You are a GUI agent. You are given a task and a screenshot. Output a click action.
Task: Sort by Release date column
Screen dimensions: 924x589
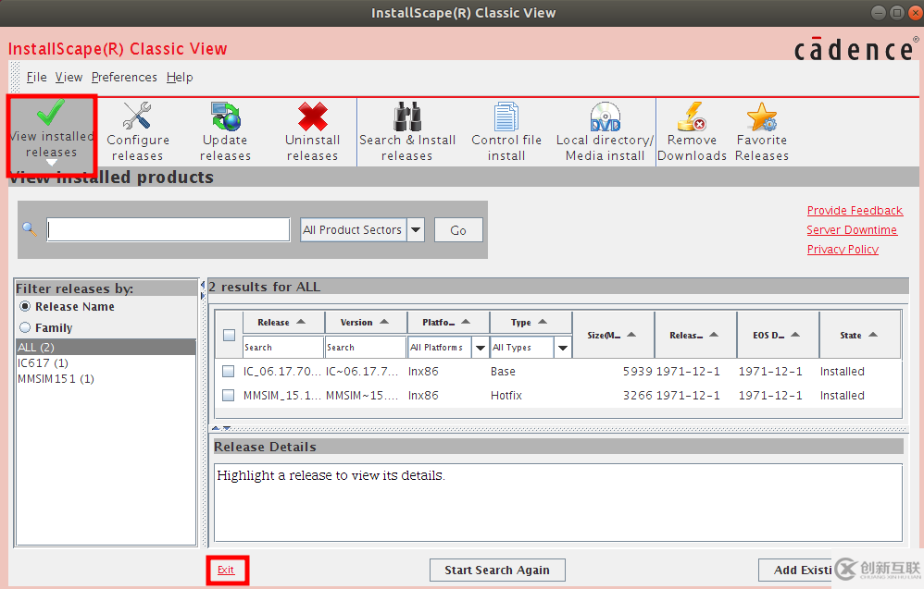(695, 335)
